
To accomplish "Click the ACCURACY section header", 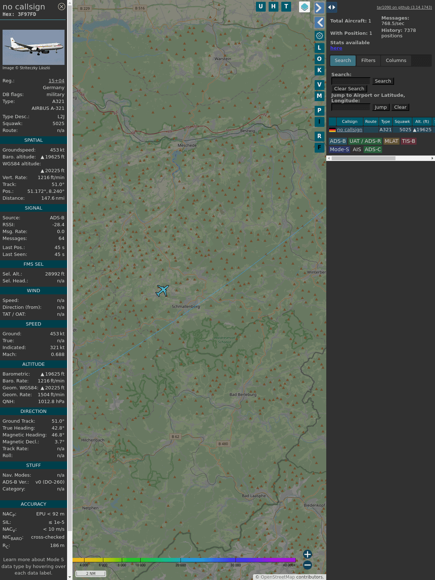I will tap(33, 504).
